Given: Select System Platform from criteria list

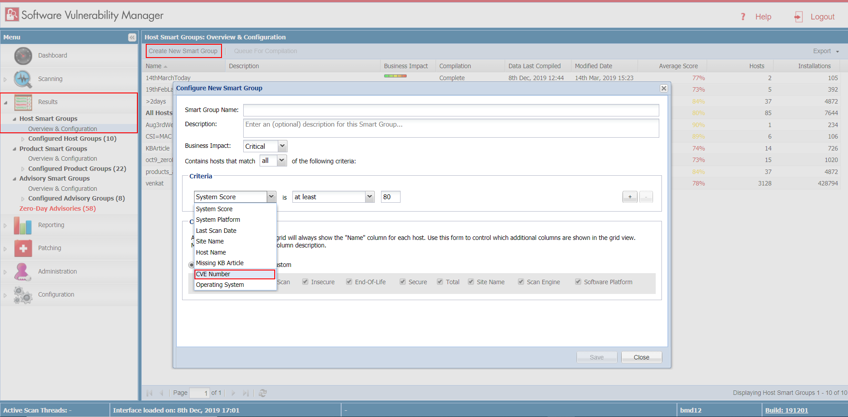Looking at the screenshot, I should point(235,220).
